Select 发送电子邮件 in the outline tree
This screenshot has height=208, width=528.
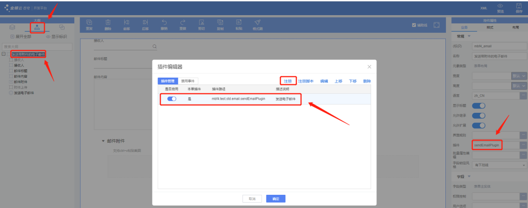(x=24, y=93)
